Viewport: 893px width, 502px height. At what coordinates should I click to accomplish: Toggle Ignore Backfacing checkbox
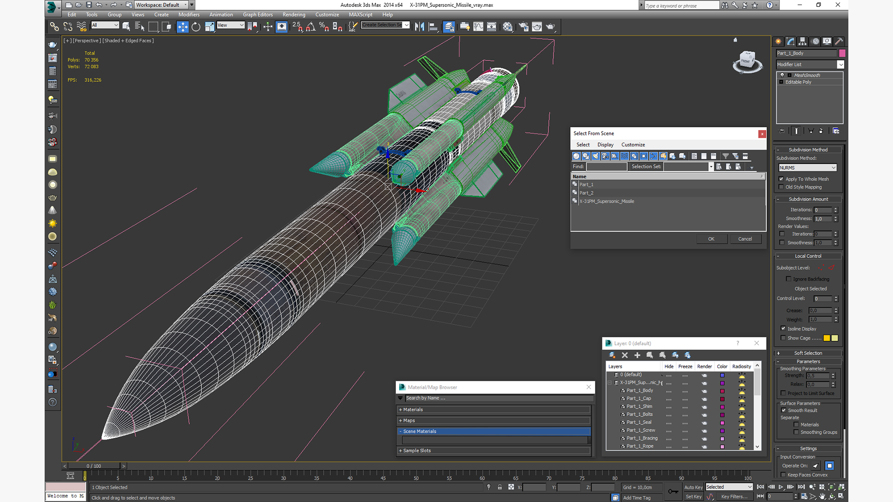click(788, 279)
